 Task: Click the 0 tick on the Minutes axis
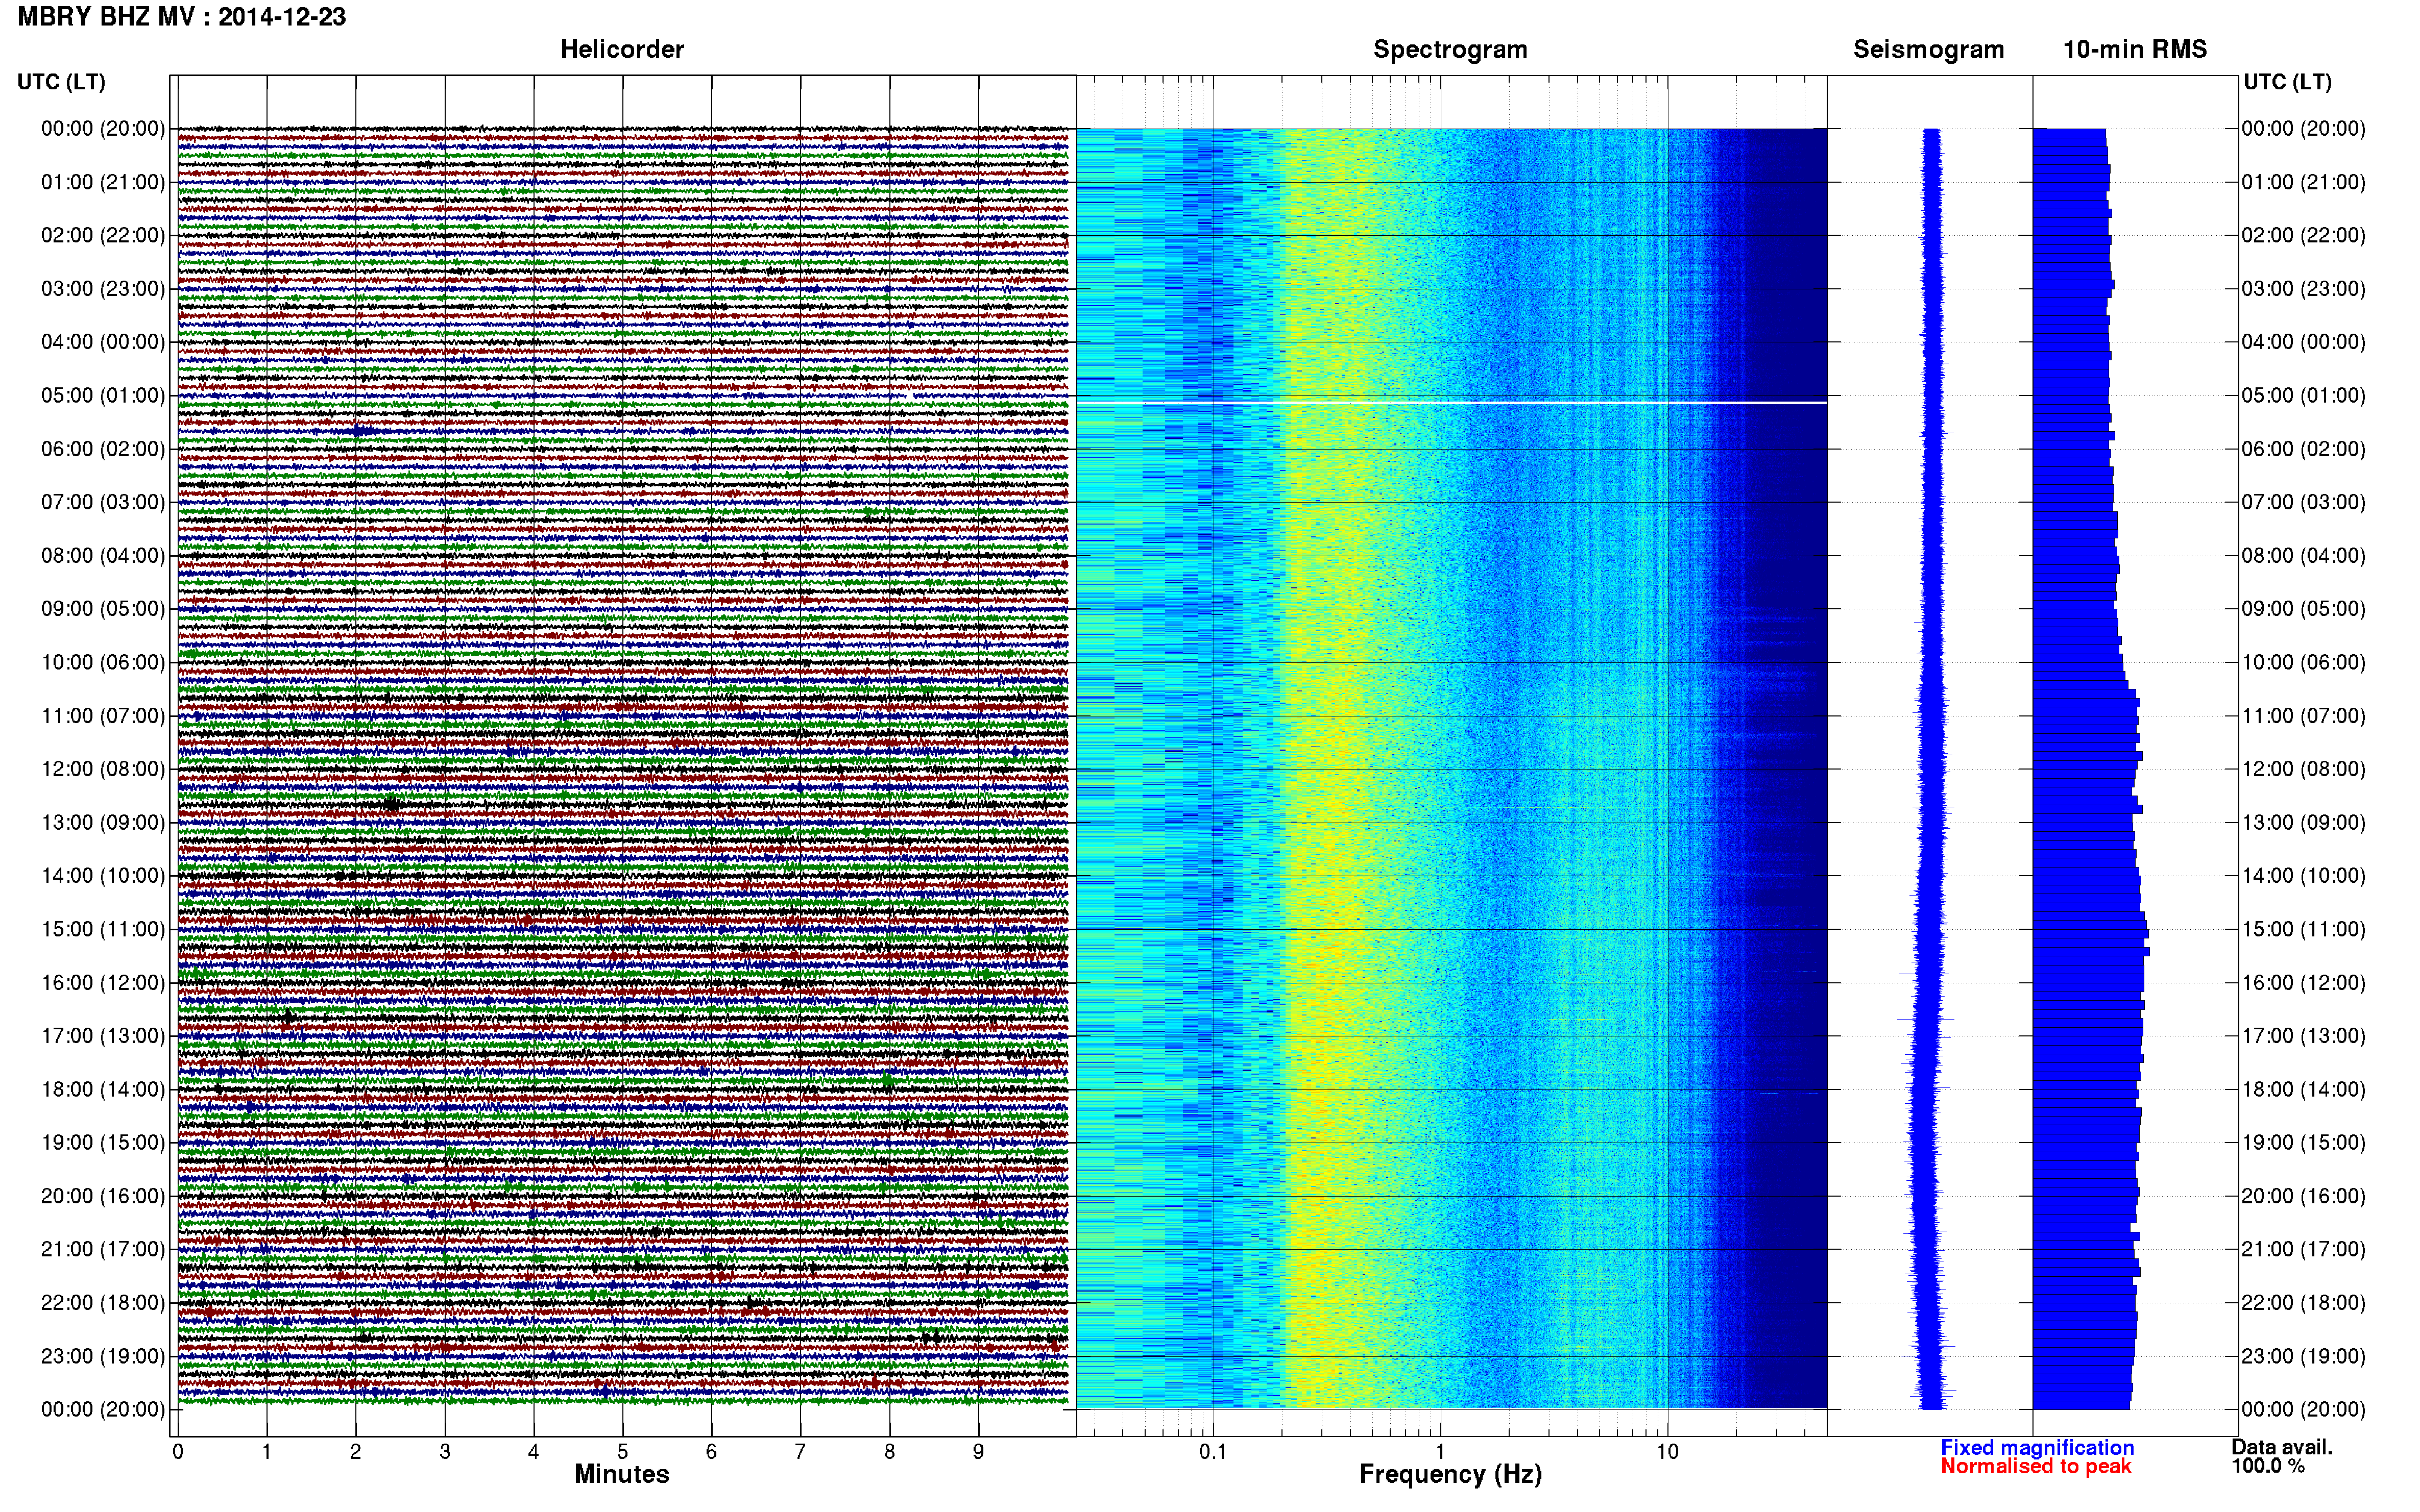(177, 1452)
